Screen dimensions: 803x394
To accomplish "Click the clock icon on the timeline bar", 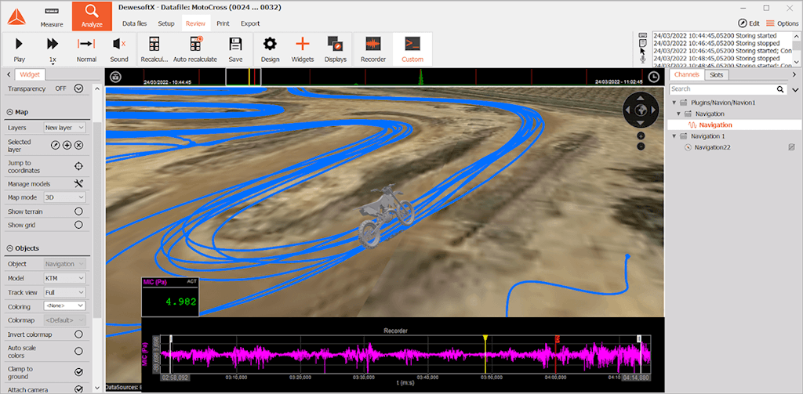I will (x=654, y=78).
